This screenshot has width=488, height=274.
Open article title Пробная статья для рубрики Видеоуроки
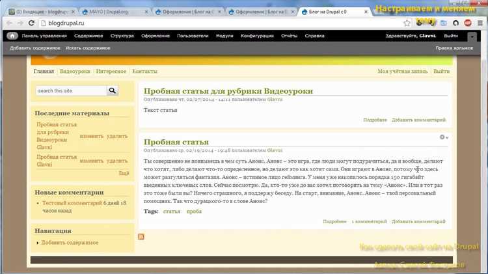[x=228, y=91]
